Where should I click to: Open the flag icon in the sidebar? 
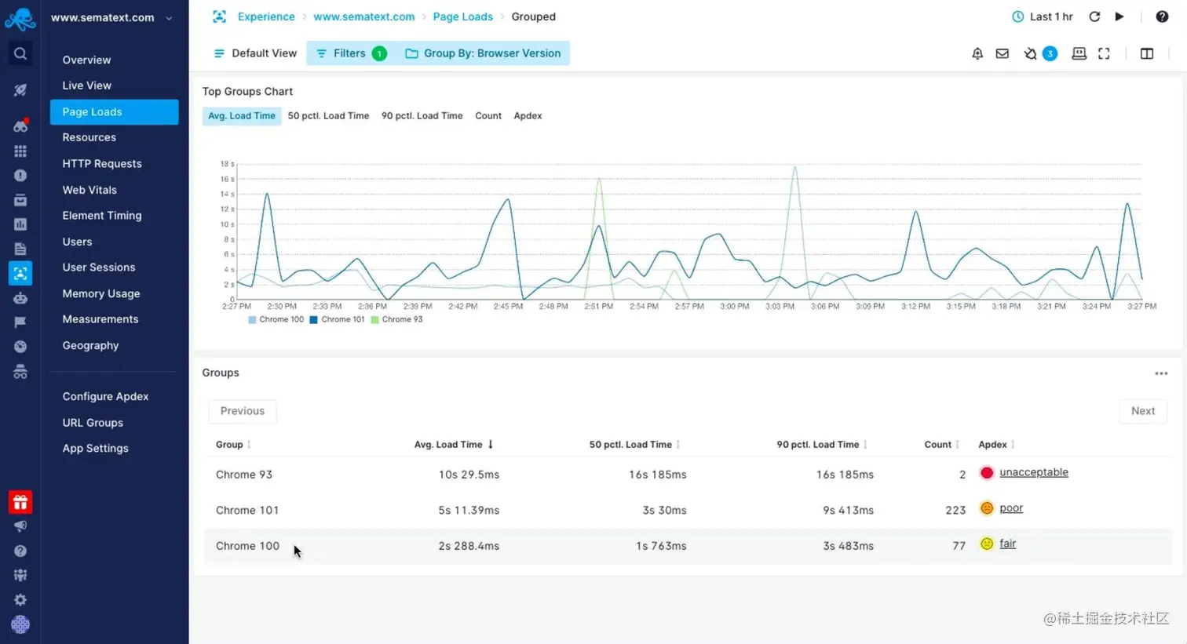(20, 322)
